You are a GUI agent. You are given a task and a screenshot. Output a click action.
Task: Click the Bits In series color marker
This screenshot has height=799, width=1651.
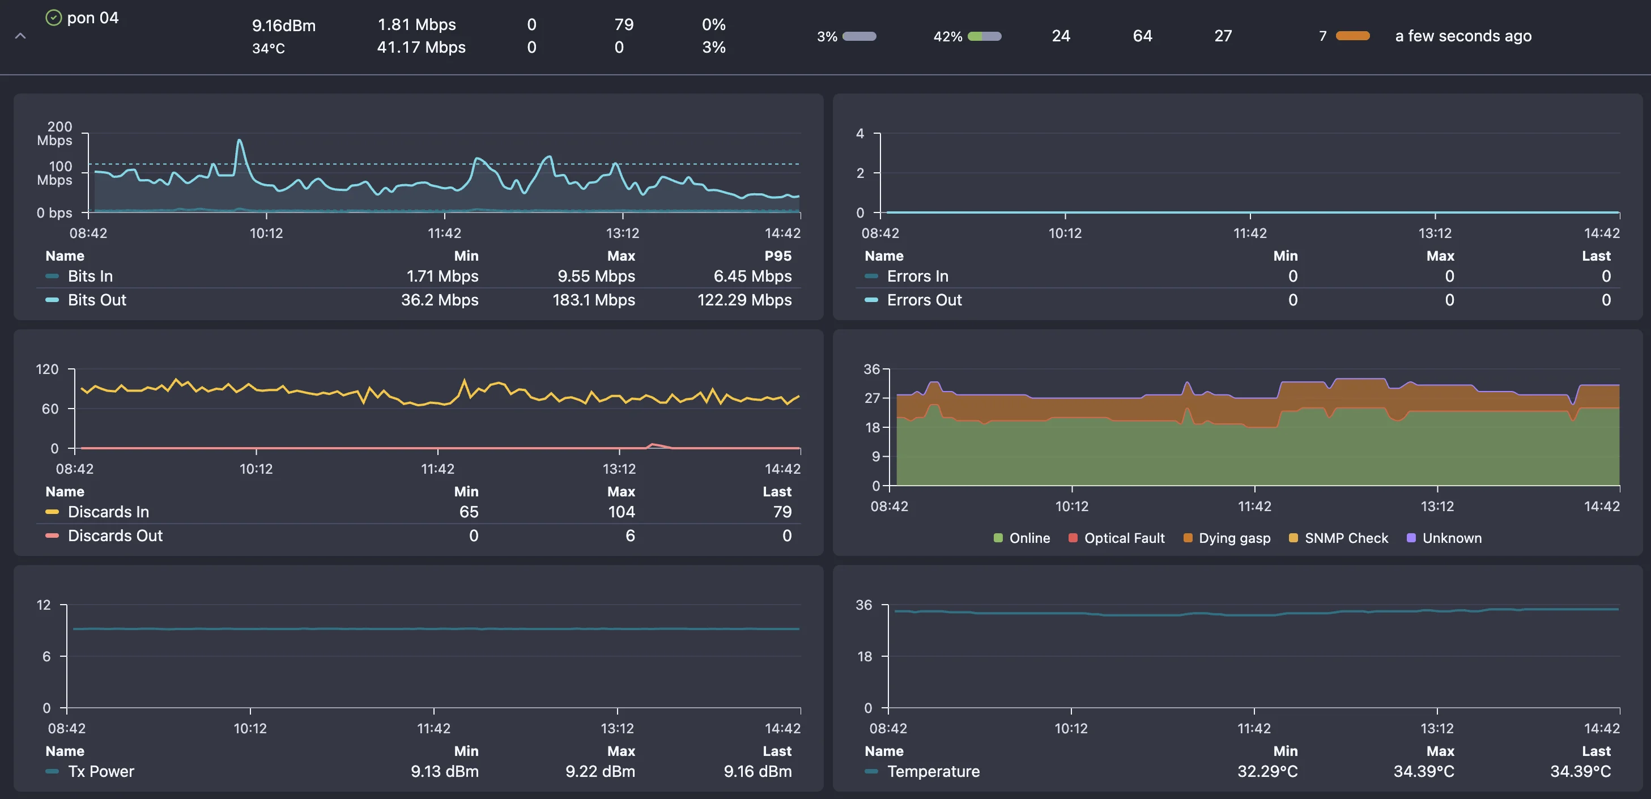(x=53, y=276)
